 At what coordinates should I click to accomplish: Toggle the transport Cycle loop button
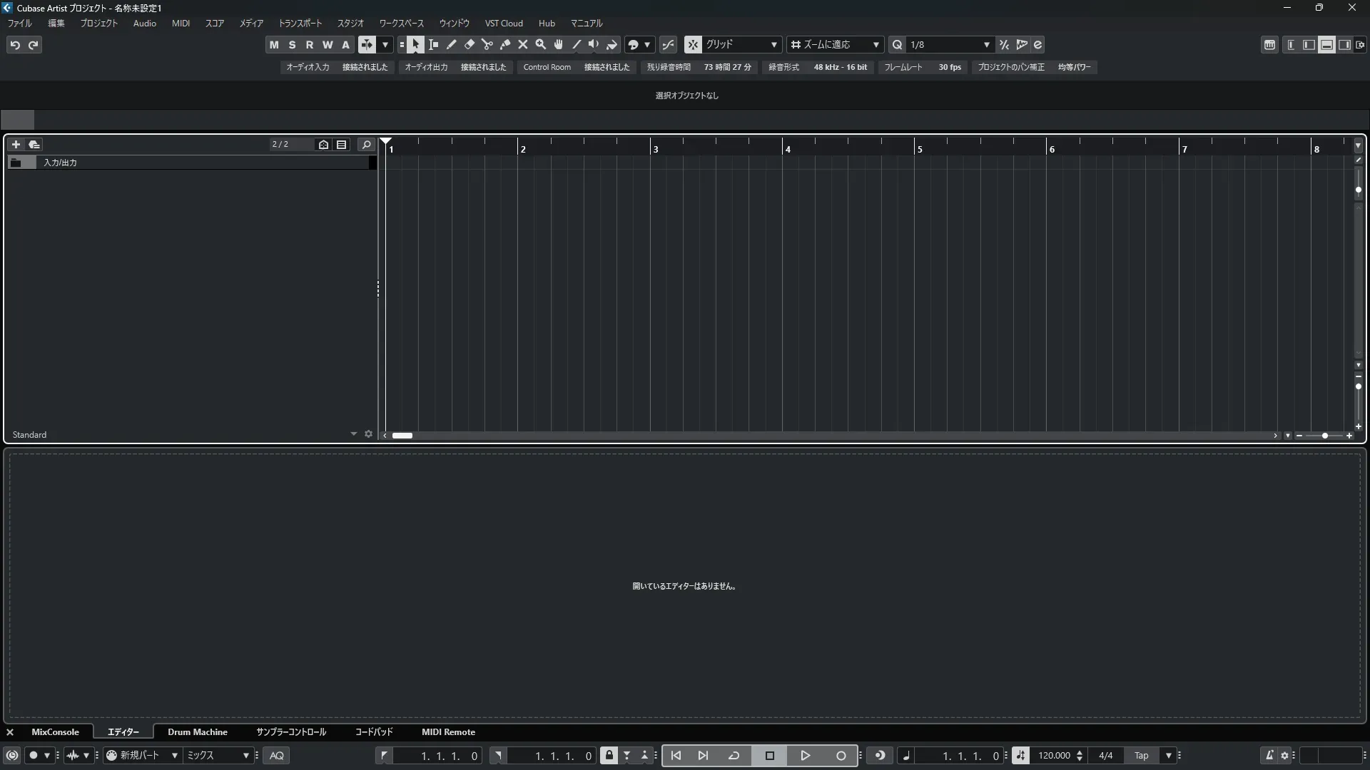click(734, 756)
